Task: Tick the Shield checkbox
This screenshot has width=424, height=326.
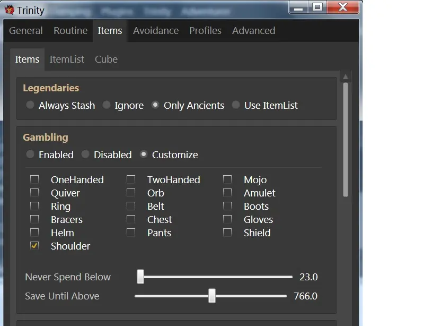Action: (227, 232)
